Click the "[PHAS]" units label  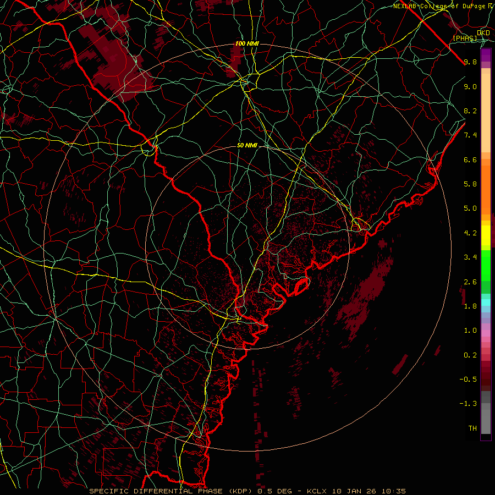click(465, 38)
